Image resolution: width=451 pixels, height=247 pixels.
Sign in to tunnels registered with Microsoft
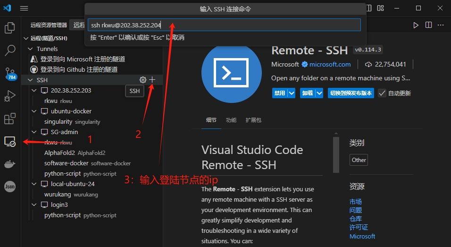(83, 60)
